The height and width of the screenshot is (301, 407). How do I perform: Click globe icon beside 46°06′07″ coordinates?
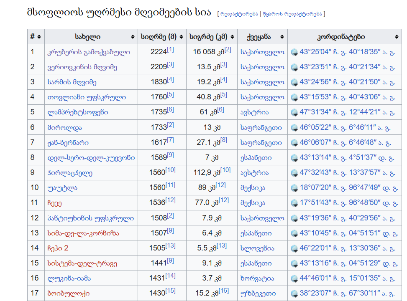click(x=294, y=143)
